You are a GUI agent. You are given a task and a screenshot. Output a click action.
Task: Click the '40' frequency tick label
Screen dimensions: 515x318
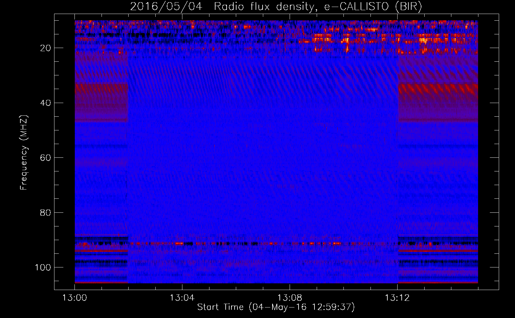tap(46, 103)
